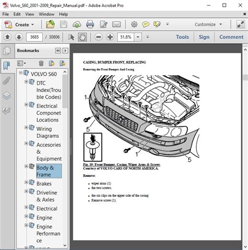
Task: Delete the selected bookmark trash icon
Action: pos(41,63)
